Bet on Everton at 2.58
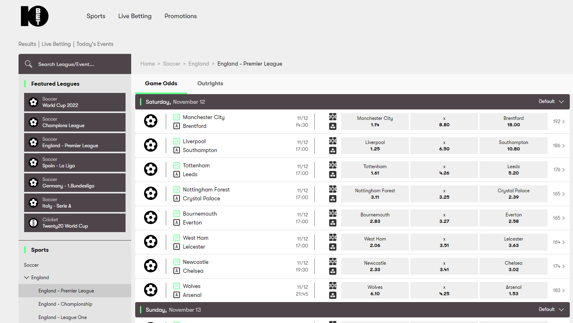The image size is (573, 323). coord(513,218)
